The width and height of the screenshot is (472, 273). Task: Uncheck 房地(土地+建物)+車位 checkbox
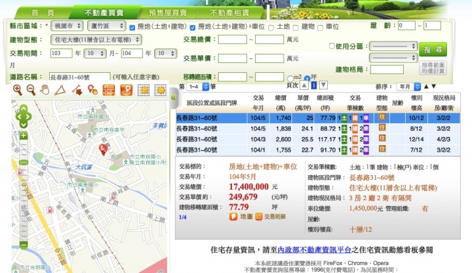click(193, 28)
